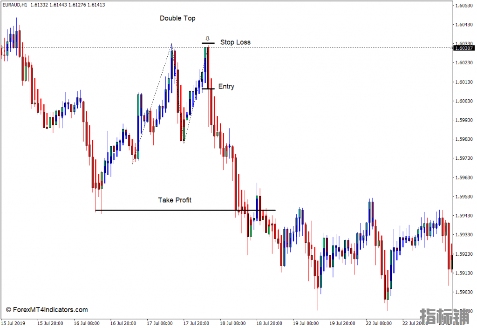The width and height of the screenshot is (477, 328).
Task: Select the Take Profit text label
Action: click(175, 200)
